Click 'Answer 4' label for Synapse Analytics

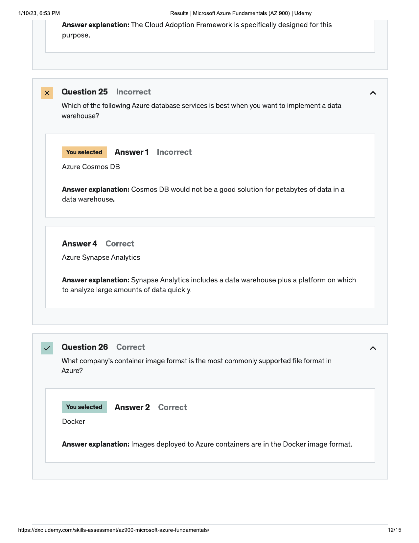click(x=80, y=244)
